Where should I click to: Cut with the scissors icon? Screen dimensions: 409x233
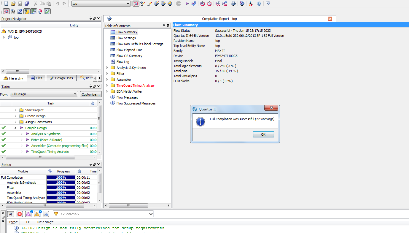pyautogui.click(x=35, y=4)
